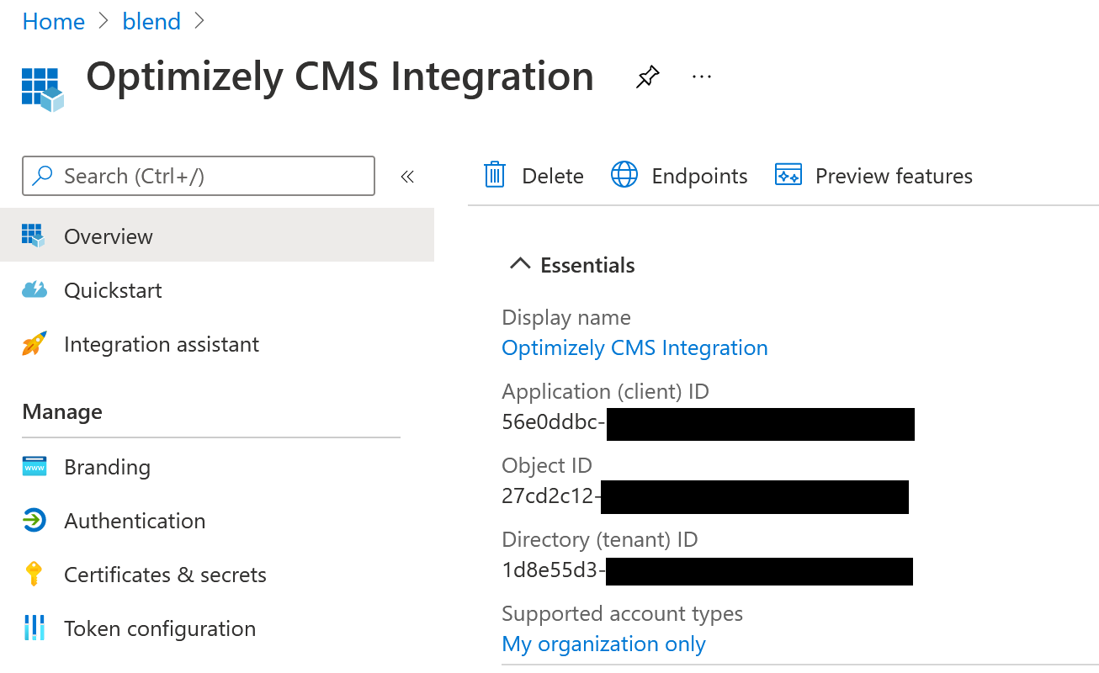Viewport: 1099px width, 673px height.
Task: Click the Delete trash can icon
Action: click(495, 175)
